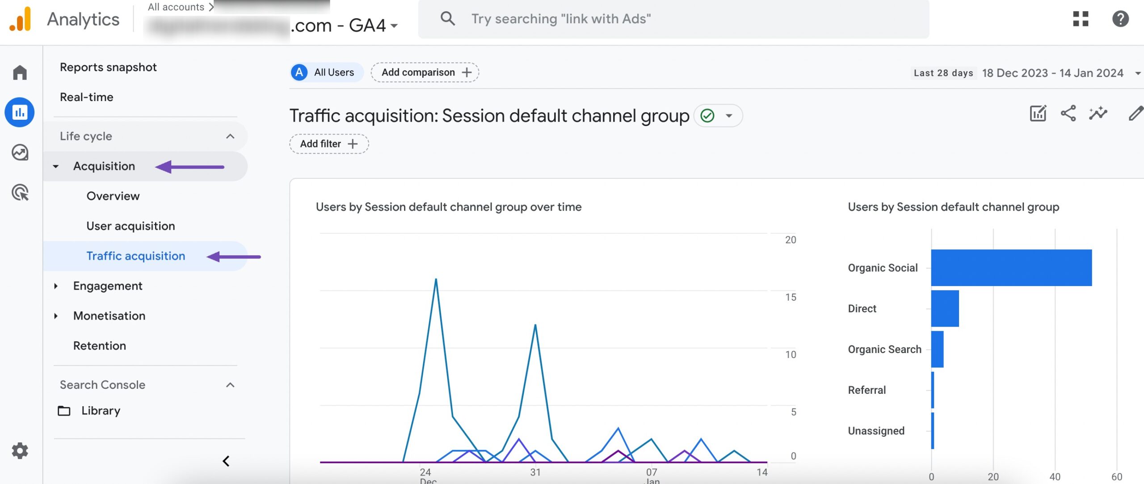Select the Traffic acquisition report

136,256
